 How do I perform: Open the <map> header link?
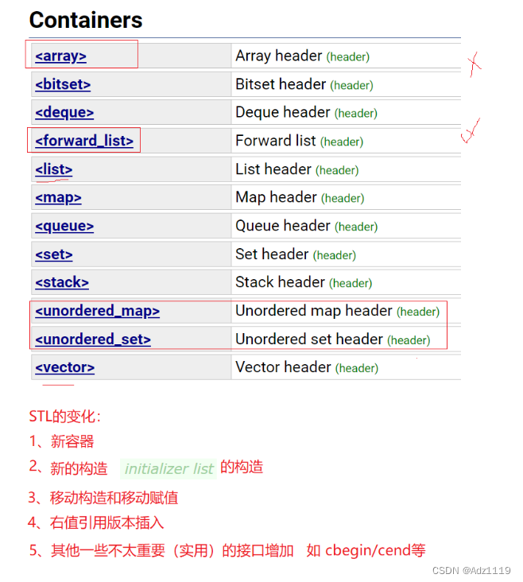58,198
